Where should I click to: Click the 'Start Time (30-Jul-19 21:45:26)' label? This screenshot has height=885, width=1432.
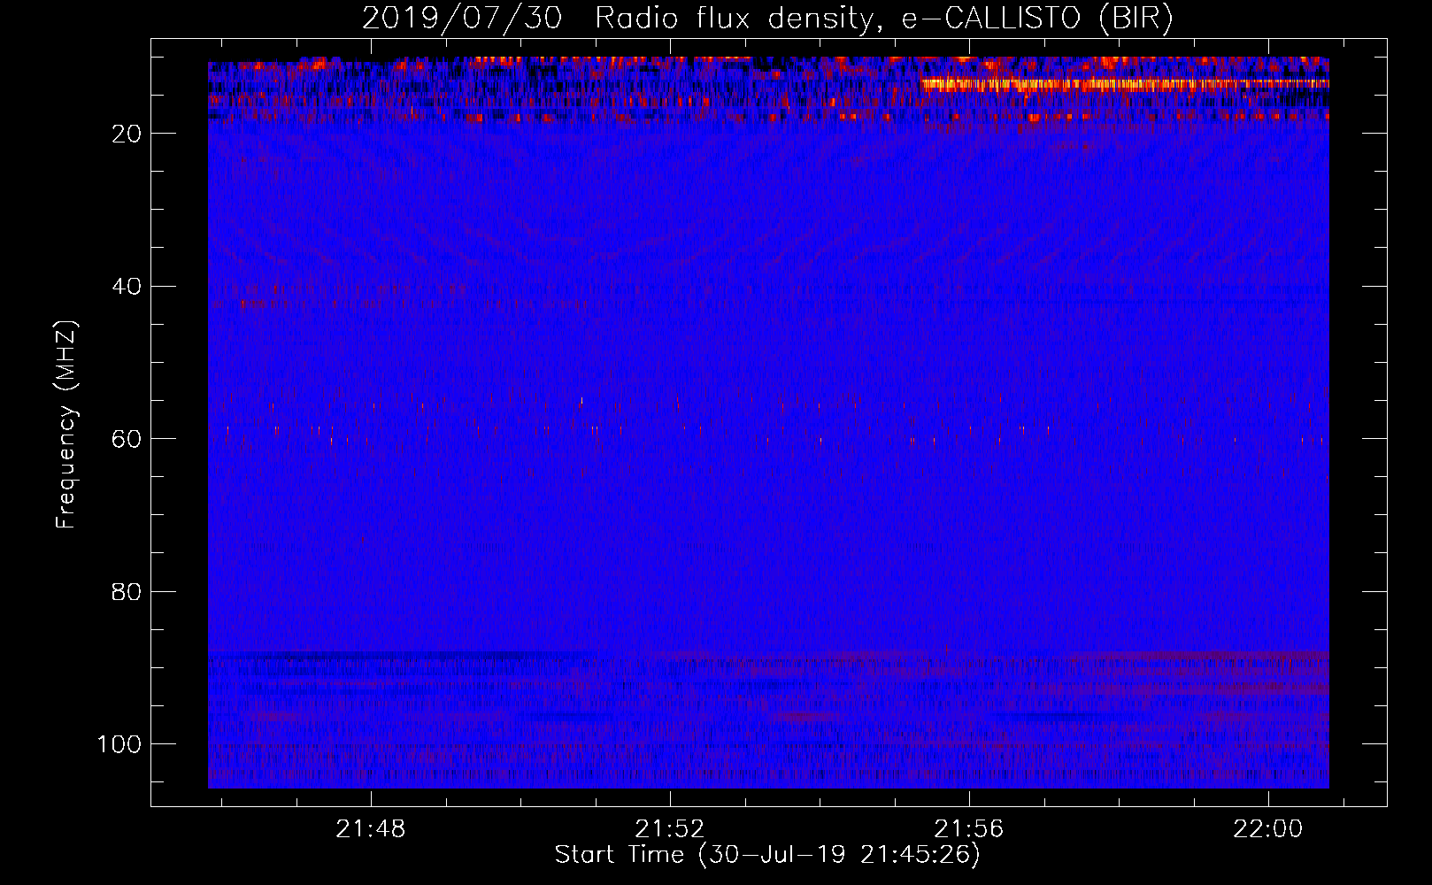pos(767,855)
